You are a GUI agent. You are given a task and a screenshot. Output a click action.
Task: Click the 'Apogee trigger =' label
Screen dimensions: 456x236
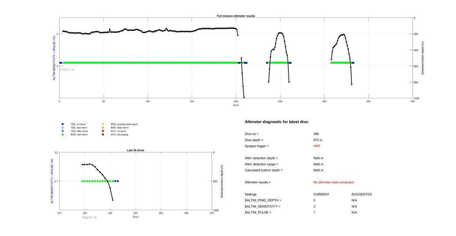point(257,146)
